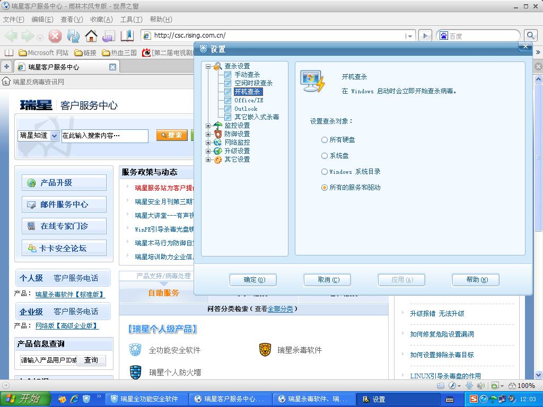Click the search magnifier button

[x=530, y=36]
